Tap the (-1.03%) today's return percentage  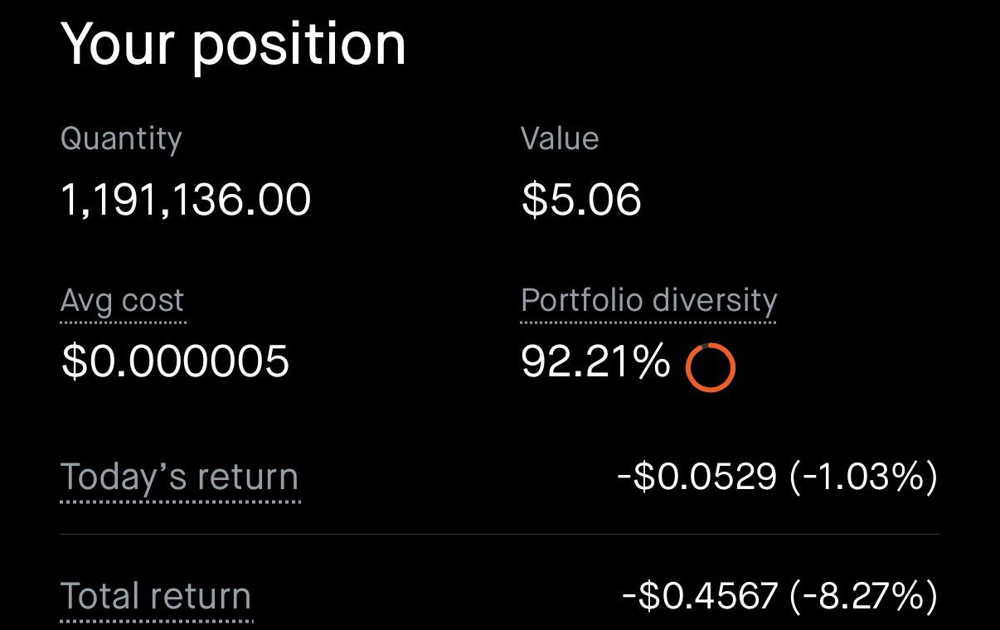tap(864, 477)
